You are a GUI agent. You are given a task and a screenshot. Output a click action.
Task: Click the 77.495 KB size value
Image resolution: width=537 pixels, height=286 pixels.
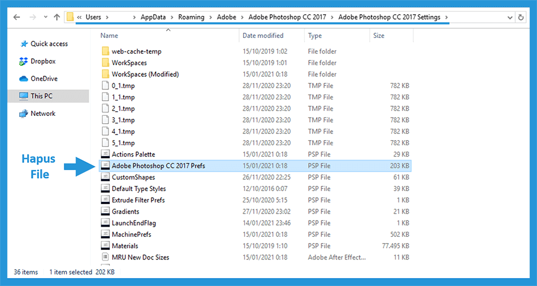pyautogui.click(x=396, y=246)
